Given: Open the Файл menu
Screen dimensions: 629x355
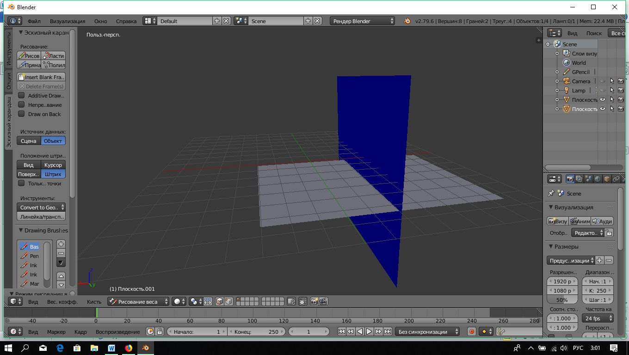Looking at the screenshot, I should [x=34, y=21].
